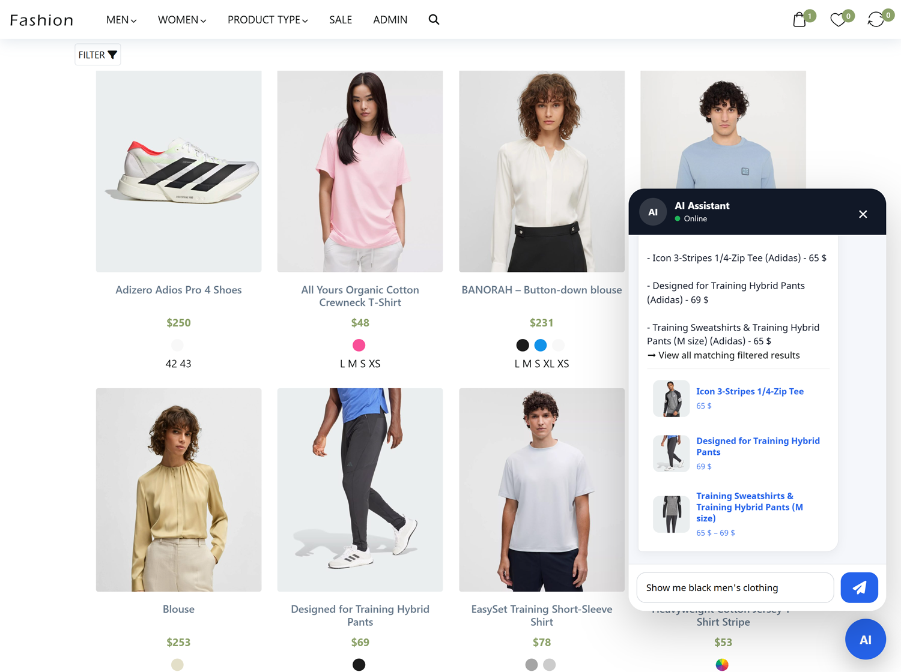
Task: Expand the WOMEN dropdown menu
Action: (x=182, y=20)
